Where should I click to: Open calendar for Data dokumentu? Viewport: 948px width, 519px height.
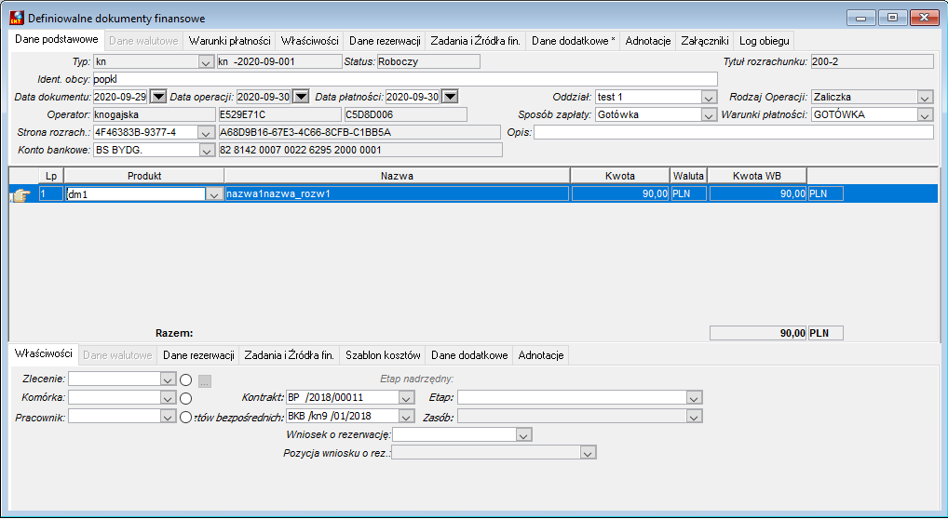157,97
